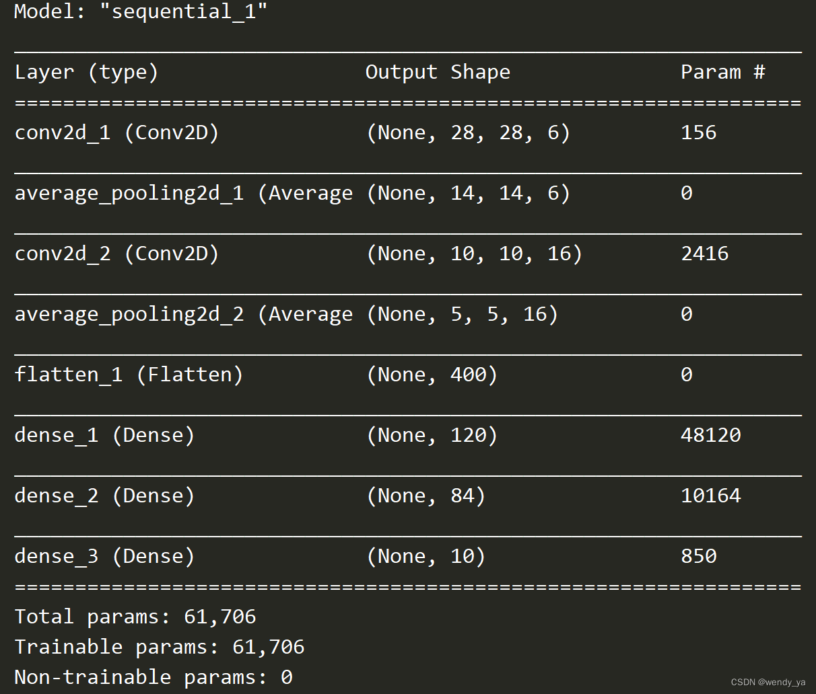Image resolution: width=816 pixels, height=694 pixels.
Task: Click the "Output Shape" column header
Action: click(438, 73)
